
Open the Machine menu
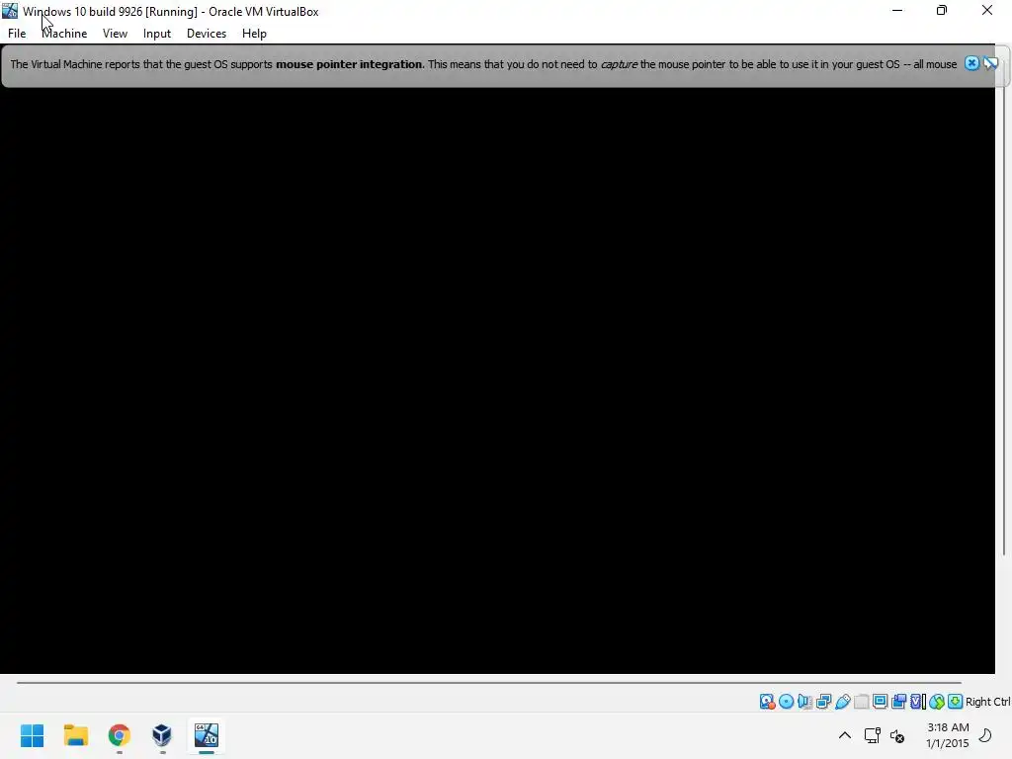pyautogui.click(x=64, y=34)
